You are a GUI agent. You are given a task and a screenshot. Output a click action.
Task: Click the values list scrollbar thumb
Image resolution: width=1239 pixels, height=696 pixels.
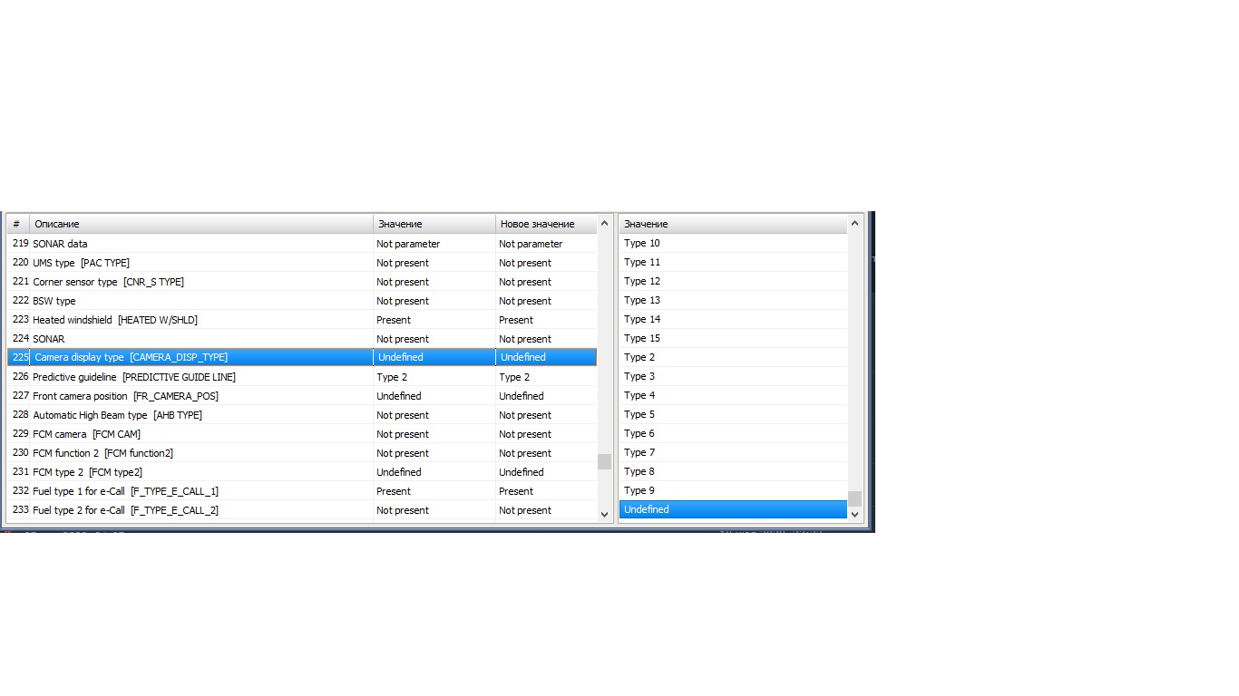854,498
